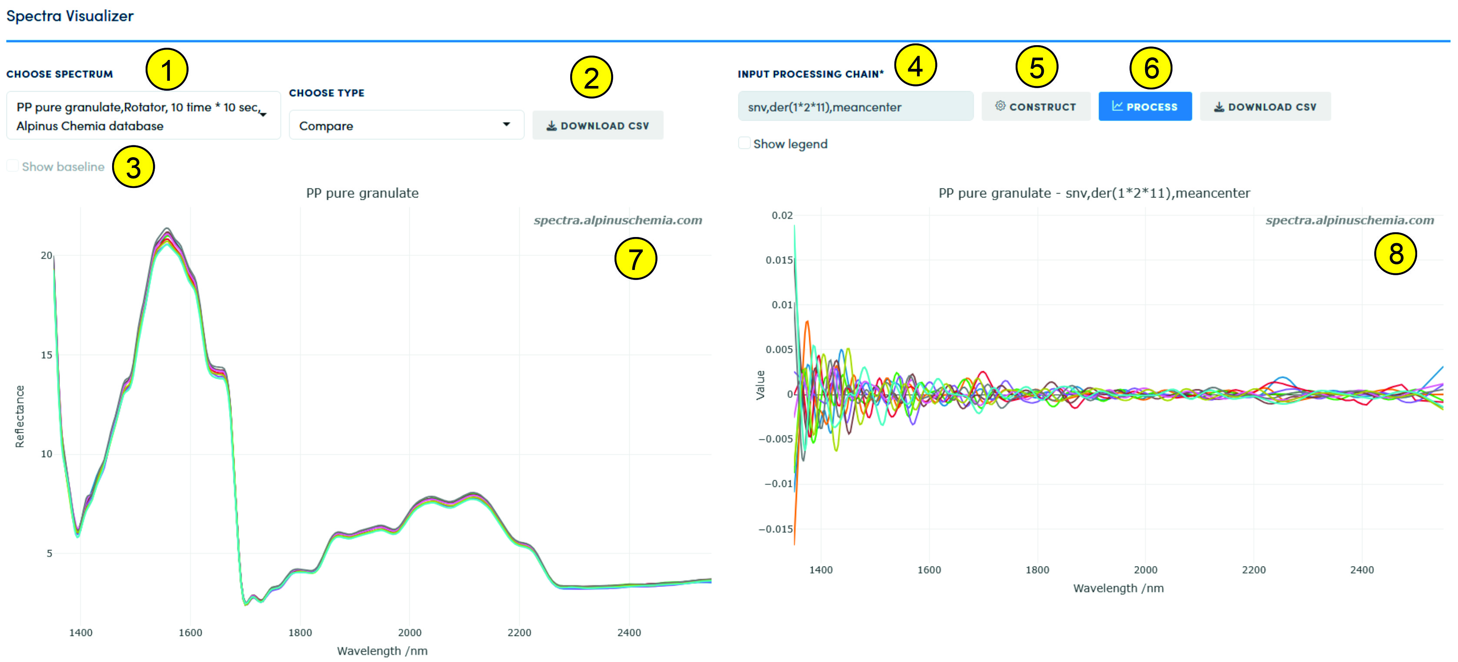Click right chart watermark spectra.alpinuschemia.com
The width and height of the screenshot is (1458, 662).
tap(1349, 220)
